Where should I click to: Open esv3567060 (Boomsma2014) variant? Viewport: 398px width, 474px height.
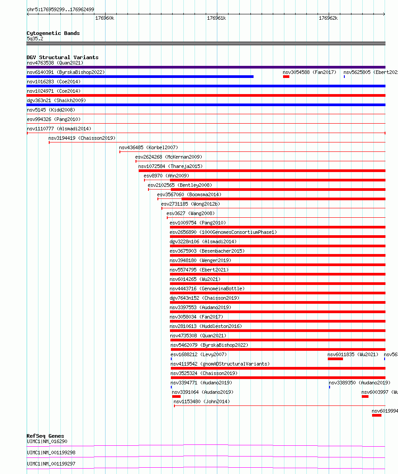coord(189,194)
